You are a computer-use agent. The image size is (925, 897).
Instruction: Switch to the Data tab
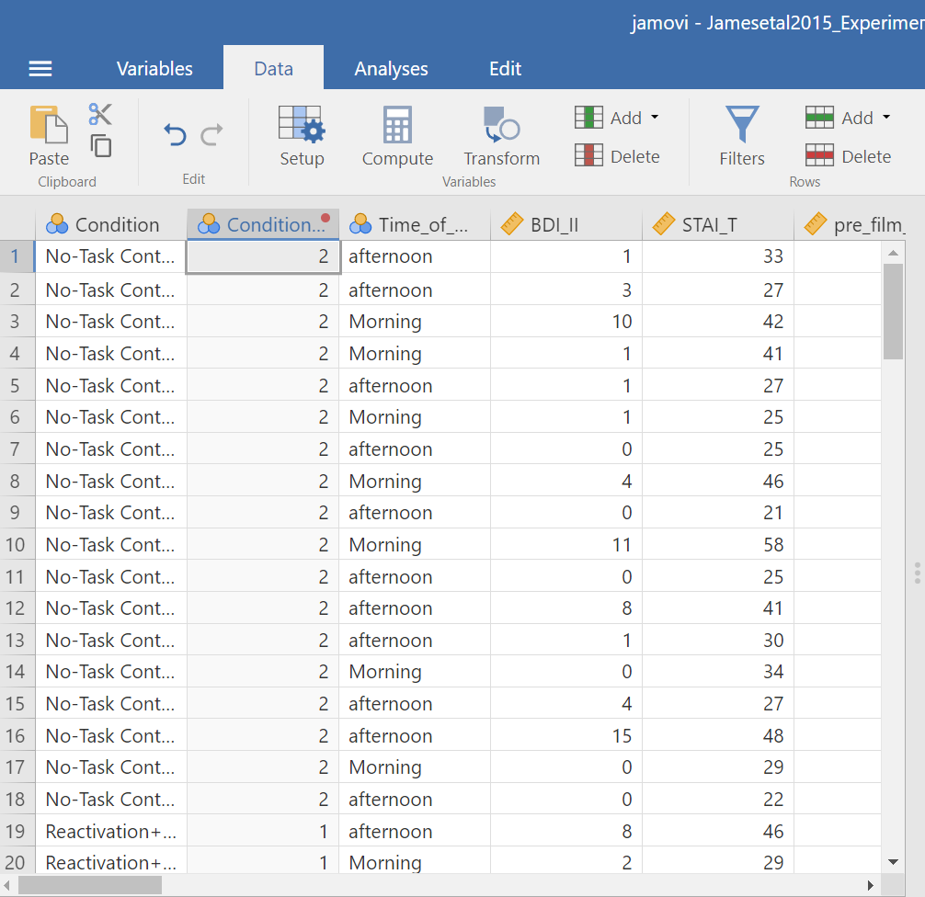tap(273, 69)
